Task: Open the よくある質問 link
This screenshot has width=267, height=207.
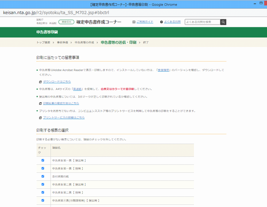Action: (x=172, y=22)
